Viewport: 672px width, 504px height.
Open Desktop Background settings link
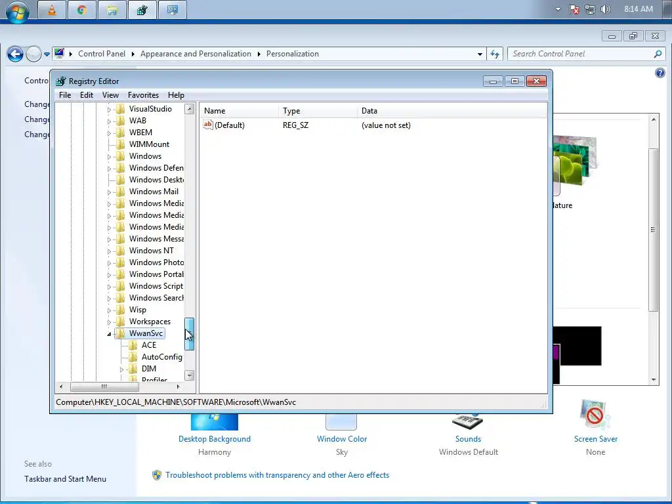tap(215, 439)
